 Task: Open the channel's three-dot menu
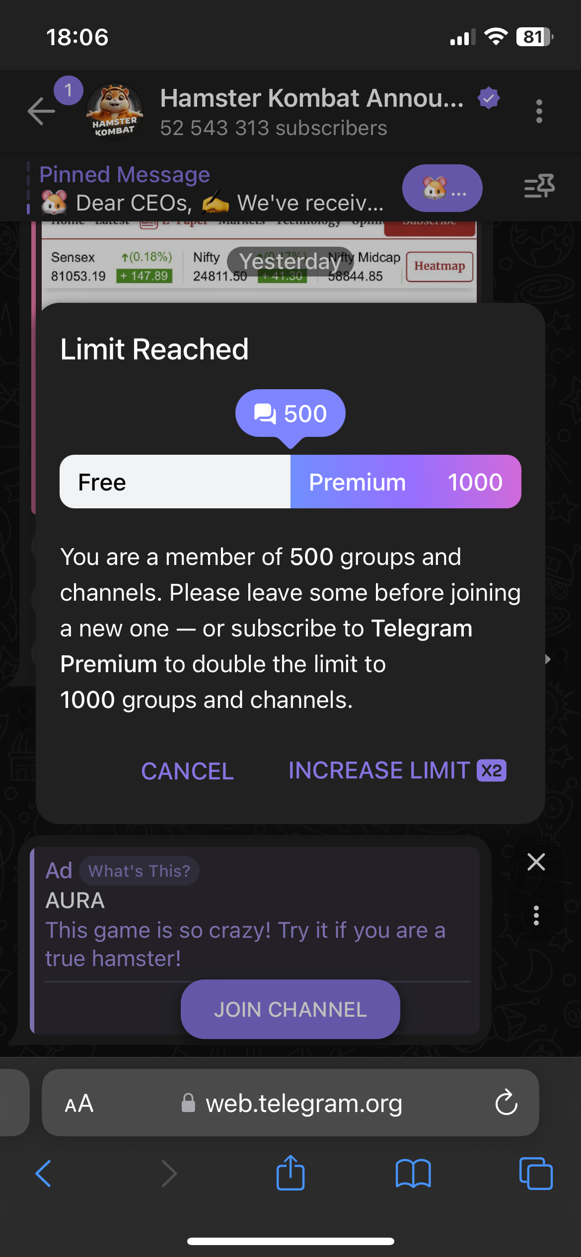[x=539, y=111]
